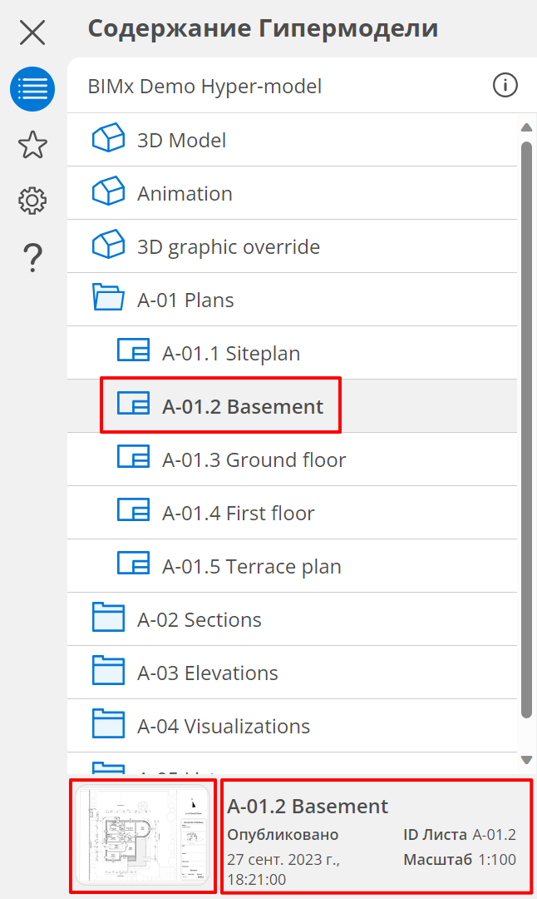Select the A-01.3 Ground floor layout
Viewport: 537px width, 899px height.
pyautogui.click(x=254, y=459)
